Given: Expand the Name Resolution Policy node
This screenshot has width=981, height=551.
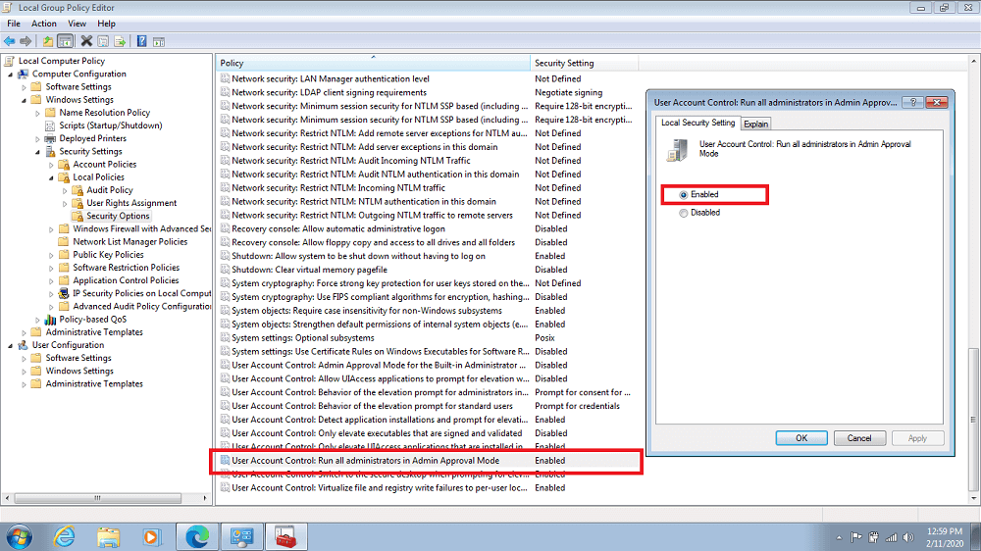Looking at the screenshot, I should pyautogui.click(x=37, y=113).
